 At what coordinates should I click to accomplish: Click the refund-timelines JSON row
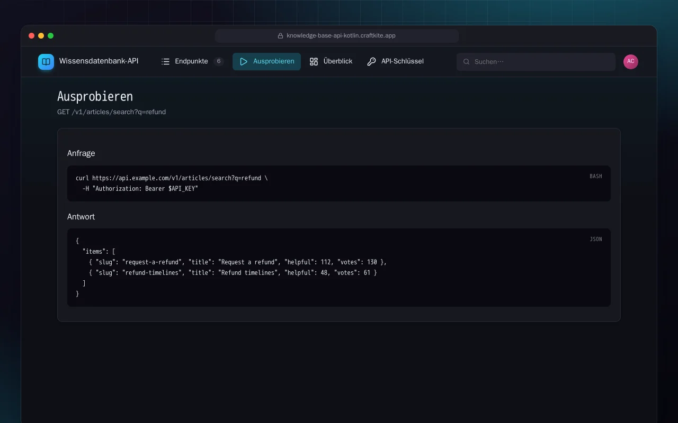tap(233, 273)
